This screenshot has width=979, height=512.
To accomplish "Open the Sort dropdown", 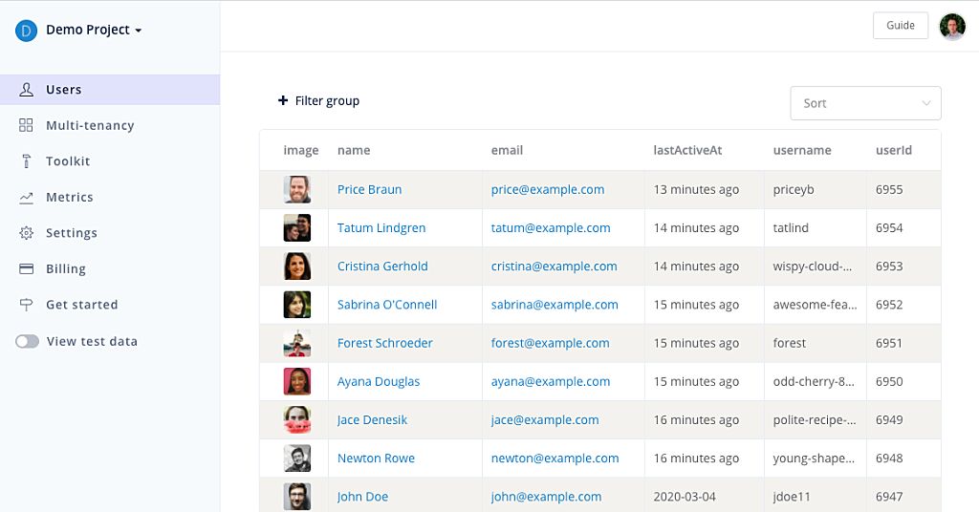I will coord(865,103).
